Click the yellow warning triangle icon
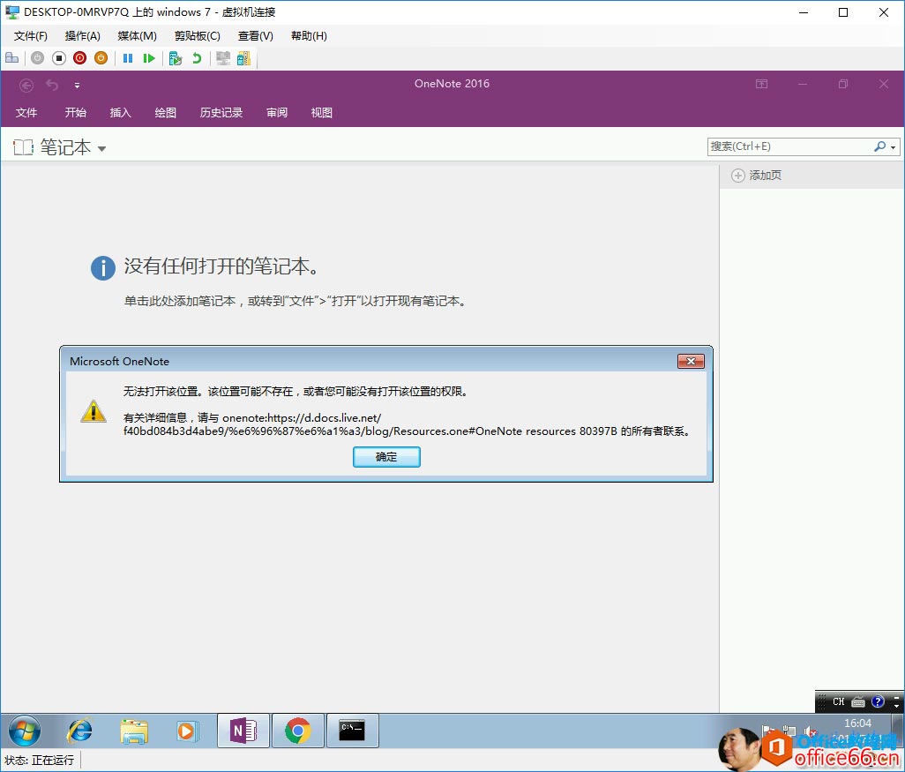905x772 pixels. pos(93,411)
